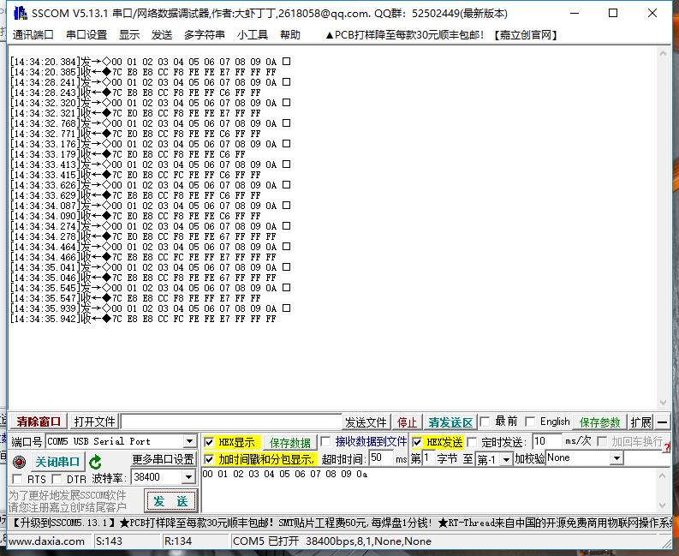Screen dimensions: 679x556
Task: Click the file path input field
Action: 231,421
